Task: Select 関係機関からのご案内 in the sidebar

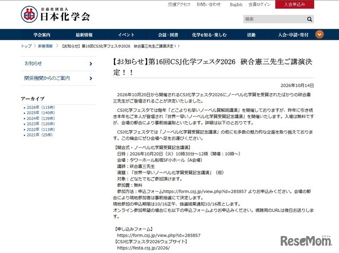Action: pyautogui.click(x=47, y=78)
